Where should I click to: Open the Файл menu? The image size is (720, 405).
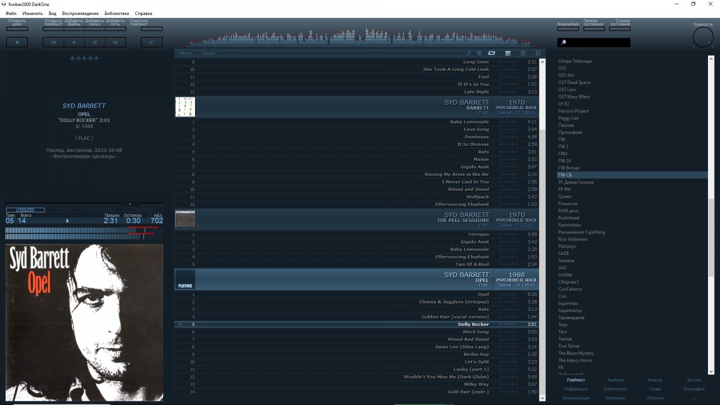click(11, 13)
